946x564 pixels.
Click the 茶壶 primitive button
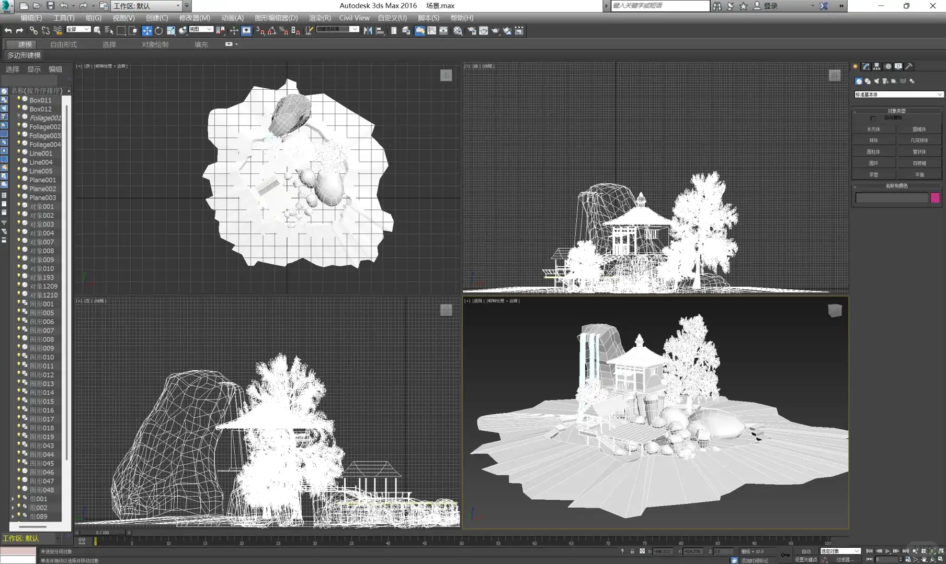873,174
